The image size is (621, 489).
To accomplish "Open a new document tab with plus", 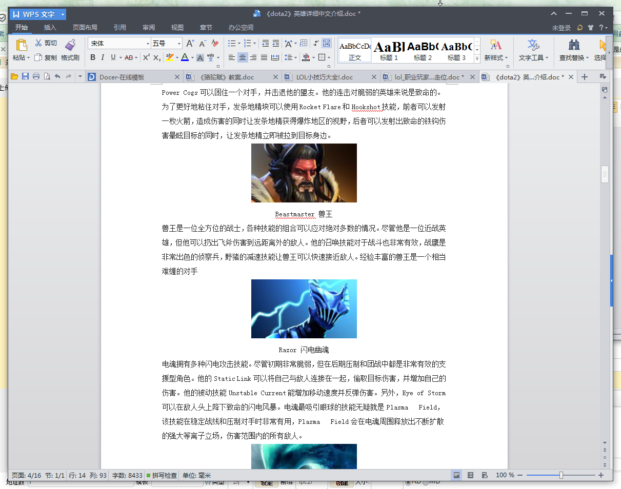I will [x=584, y=77].
